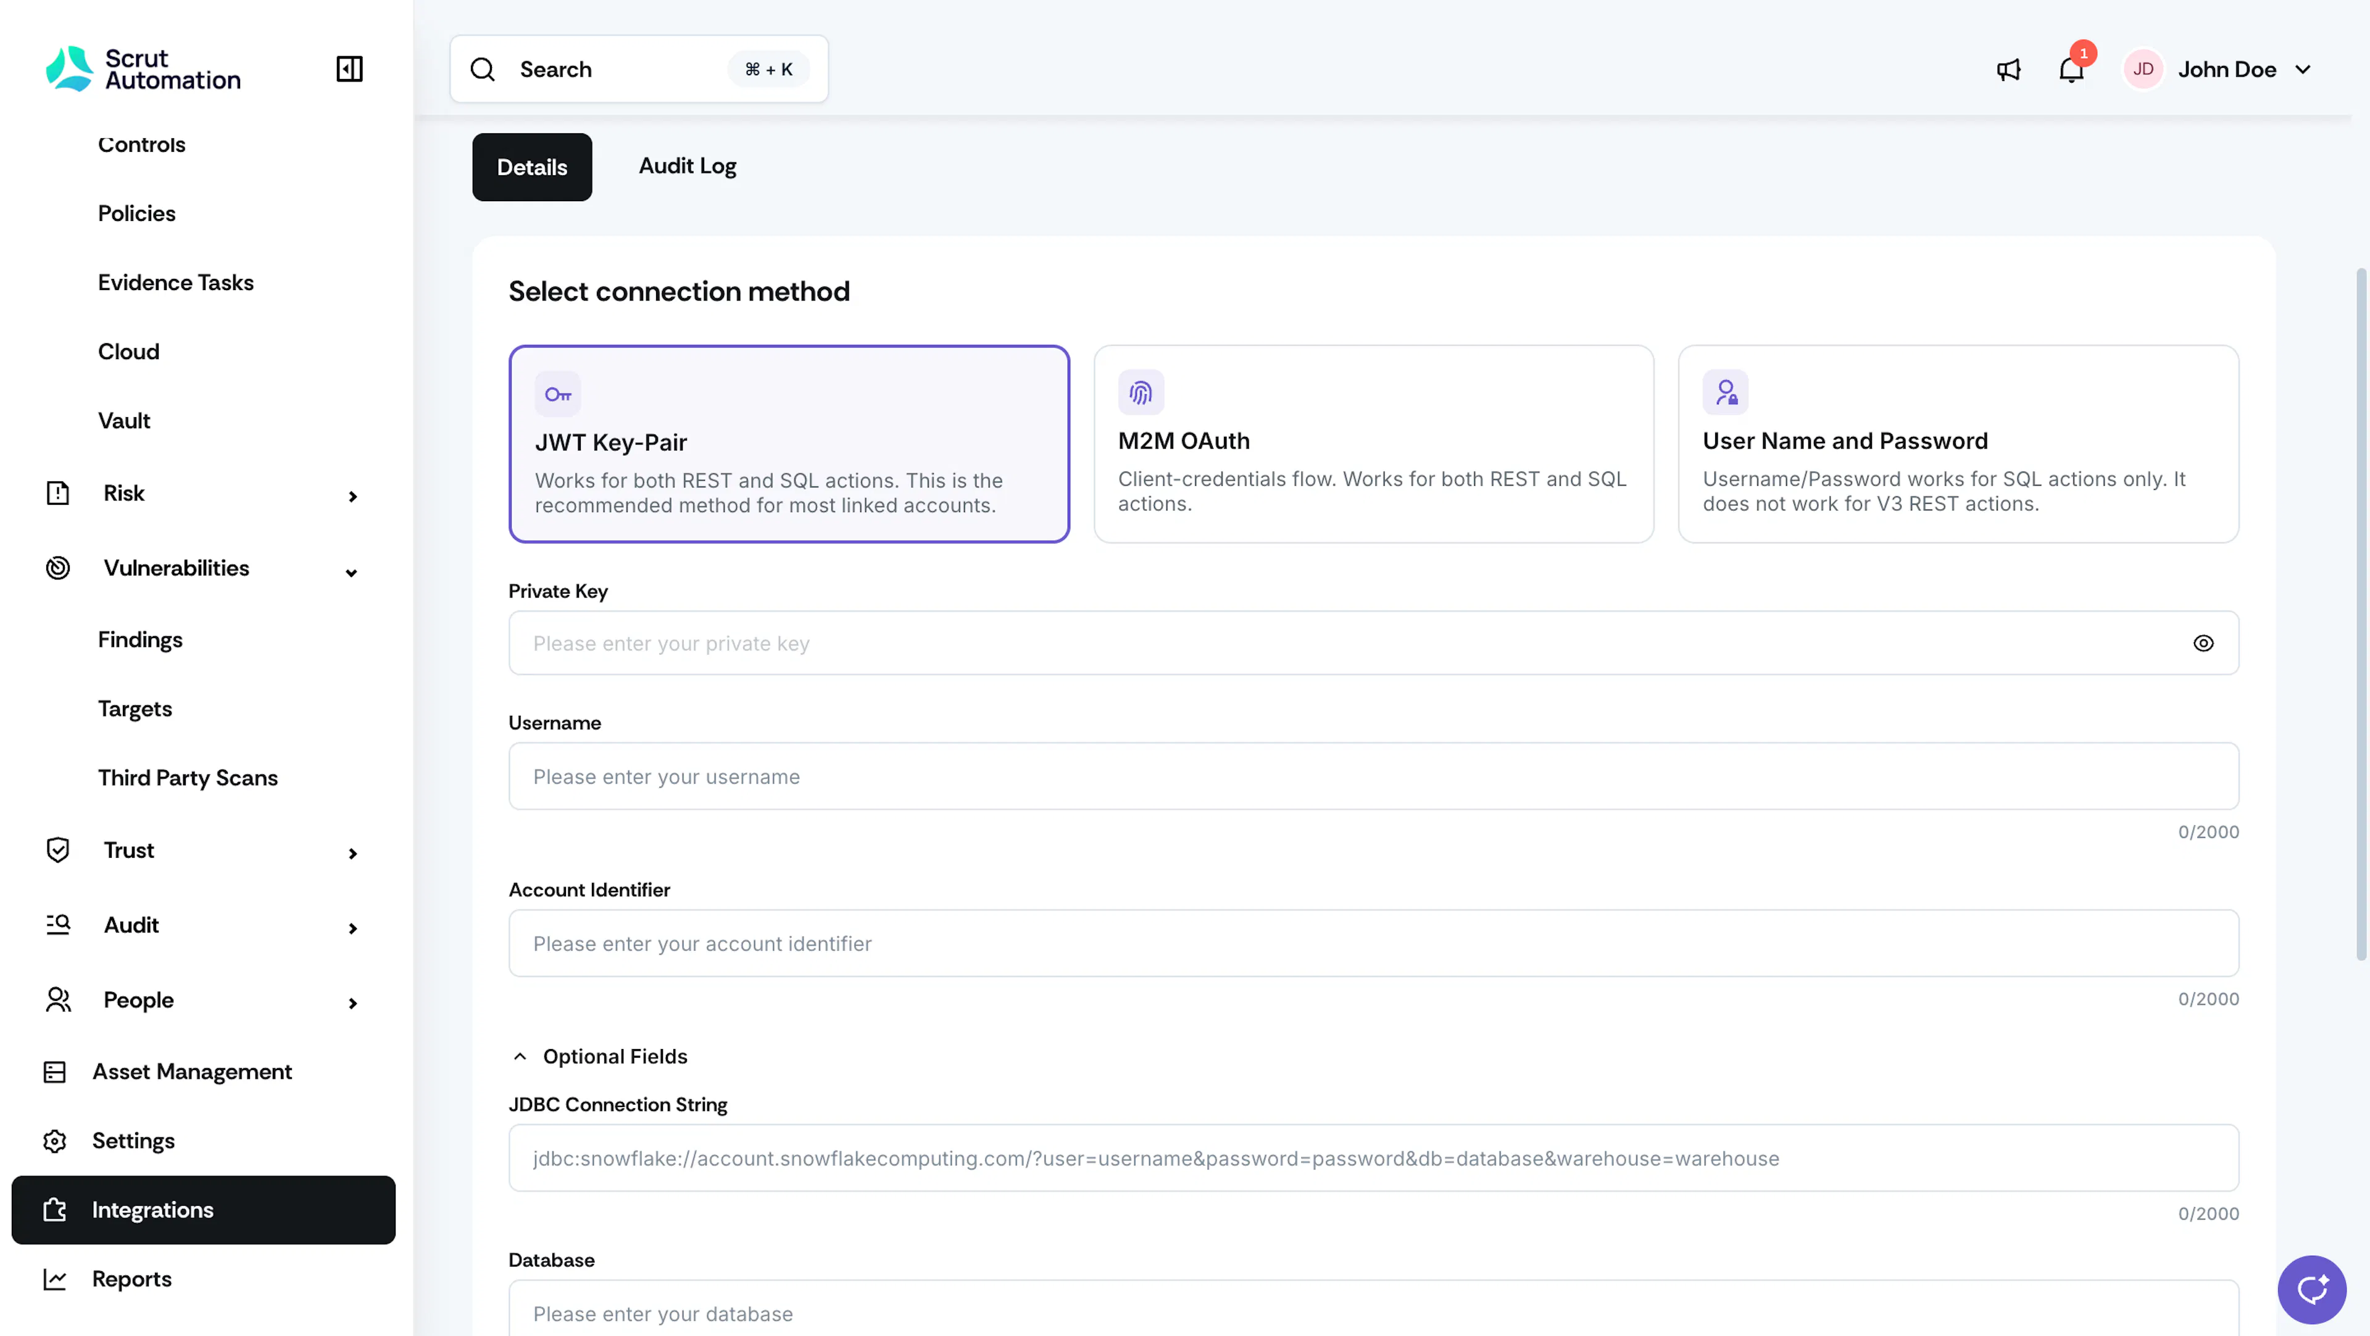Click the Asset Management icon
Screen dimensions: 2370x1336
tap(54, 1072)
